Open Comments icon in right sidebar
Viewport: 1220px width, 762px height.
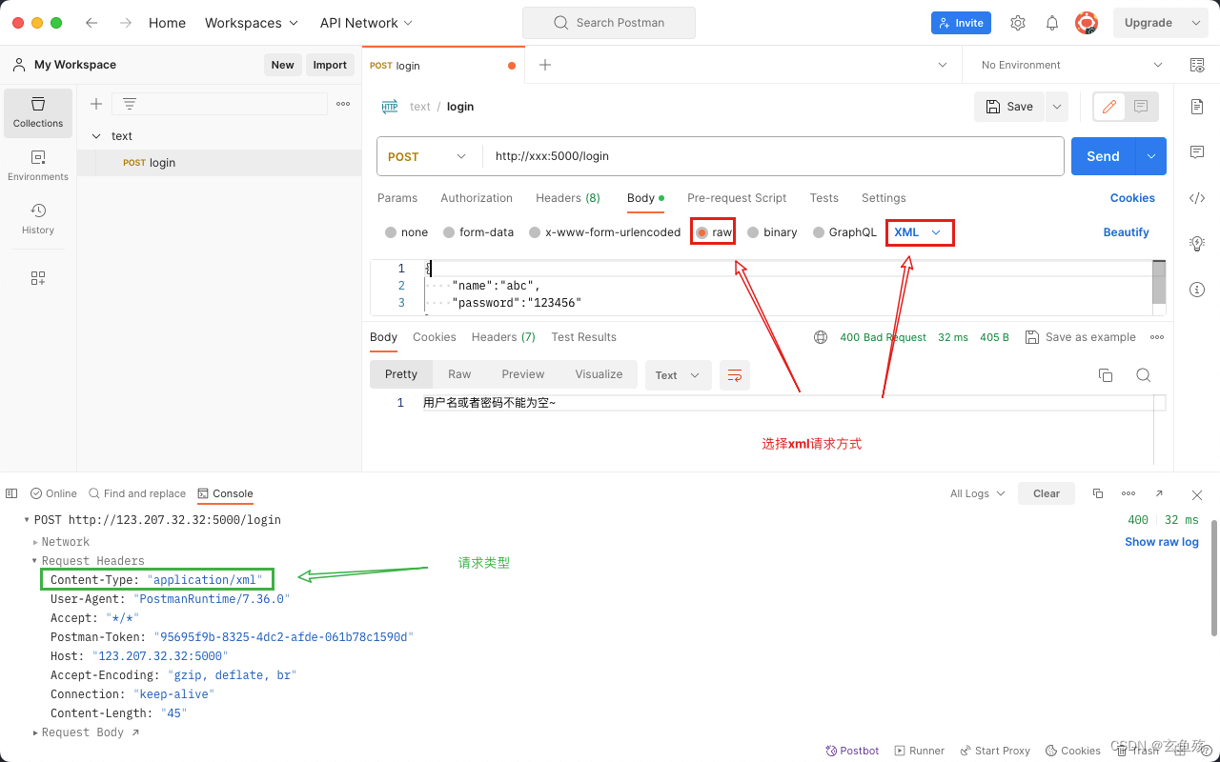click(x=1197, y=152)
